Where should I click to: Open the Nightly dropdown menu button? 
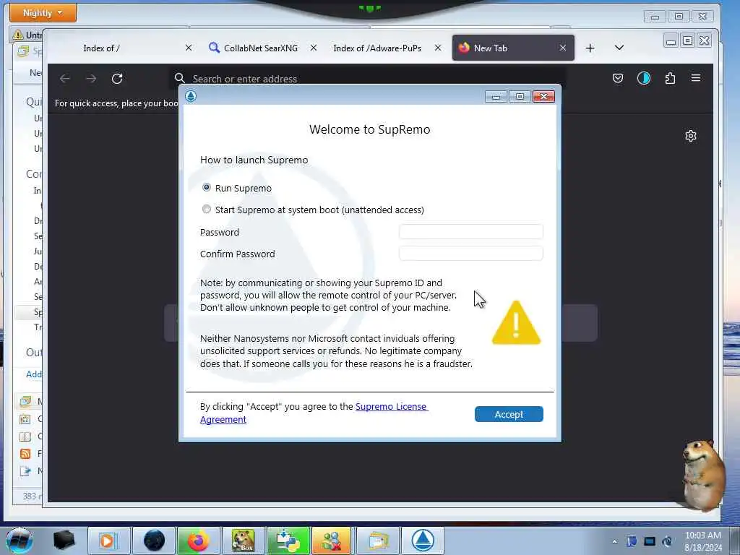coord(43,13)
